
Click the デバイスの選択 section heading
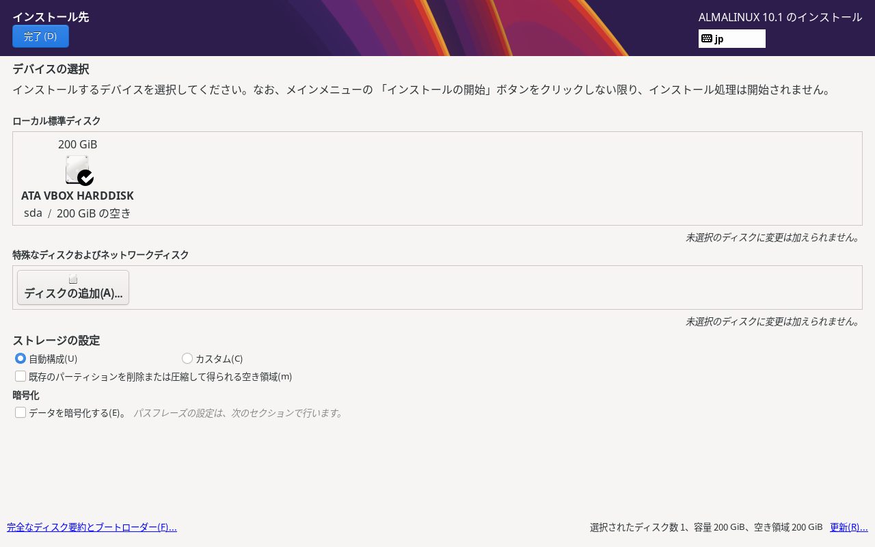click(51, 69)
